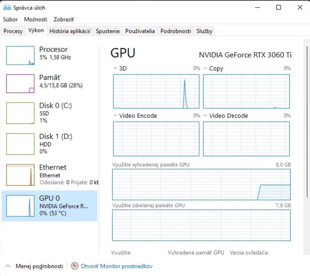Collapse view with Menej podrobností chevron
Image resolution: width=310 pixels, height=276 pixels.
point(8,266)
